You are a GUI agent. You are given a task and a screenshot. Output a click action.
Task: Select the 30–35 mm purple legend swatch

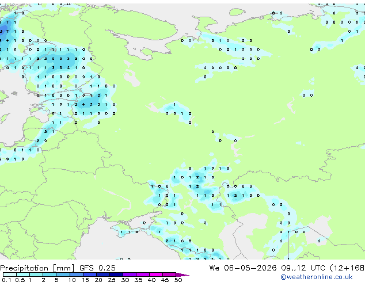click(x=130, y=275)
